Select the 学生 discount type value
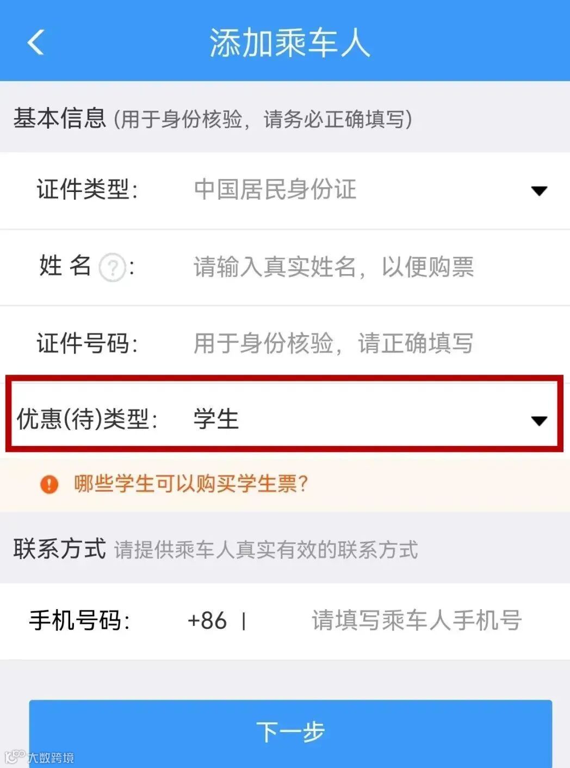The width and height of the screenshot is (570, 768). click(x=216, y=419)
